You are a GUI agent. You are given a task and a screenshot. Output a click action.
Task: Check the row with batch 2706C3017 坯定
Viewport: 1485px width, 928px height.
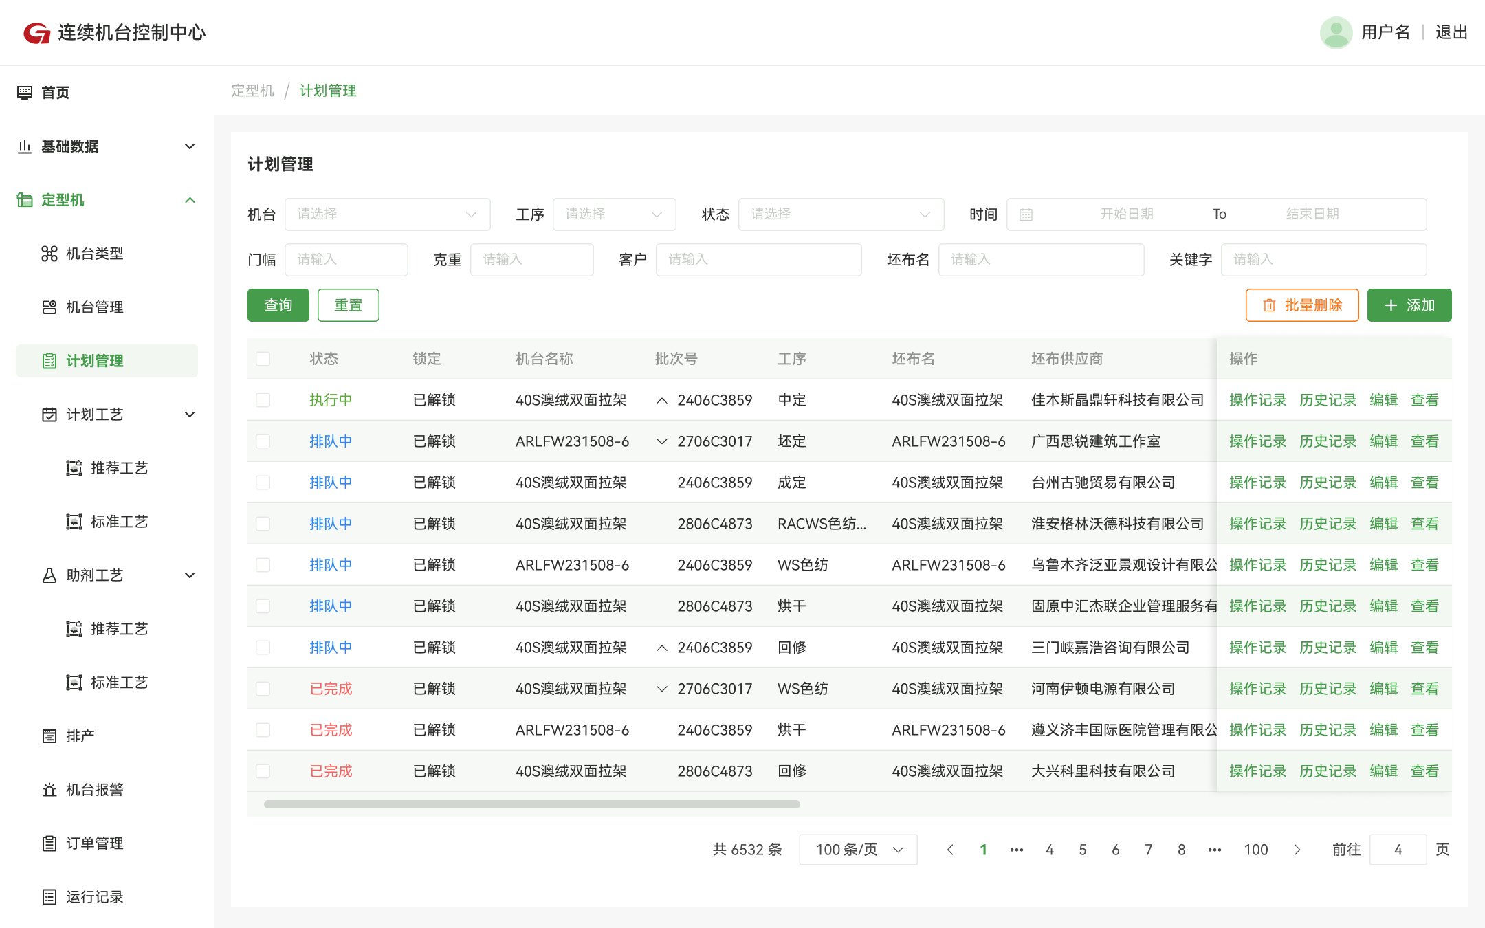263,441
